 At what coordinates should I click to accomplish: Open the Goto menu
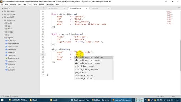[x=30, y=4]
